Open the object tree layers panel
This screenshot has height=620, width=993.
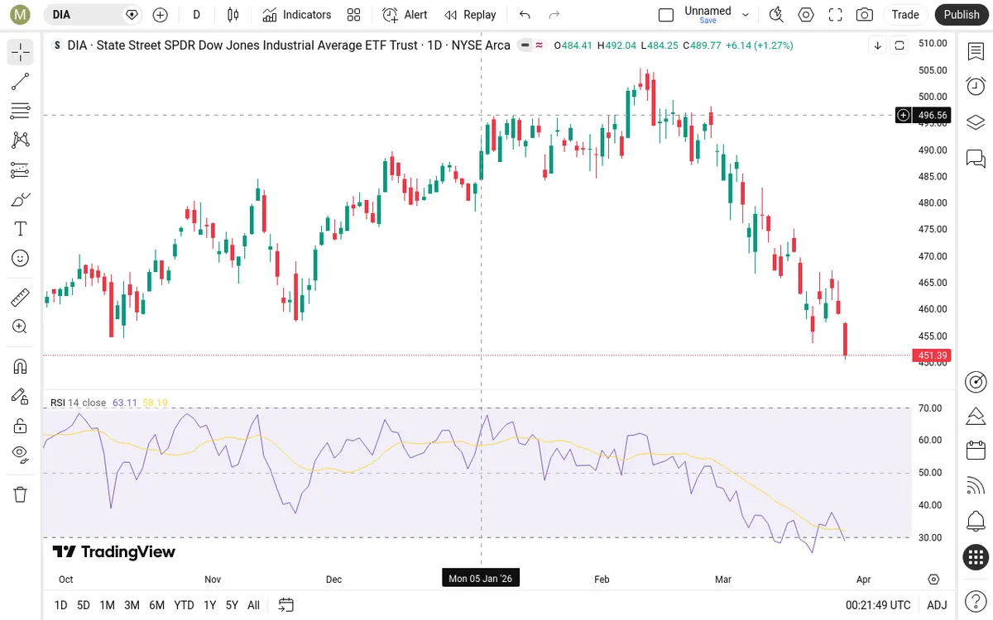[976, 122]
